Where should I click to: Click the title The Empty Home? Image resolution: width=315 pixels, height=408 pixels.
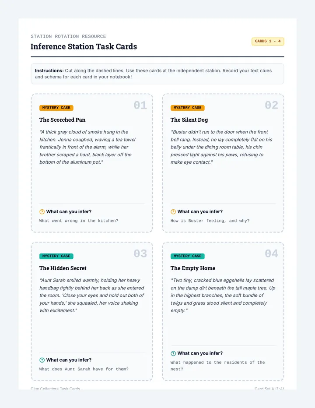[x=193, y=268]
